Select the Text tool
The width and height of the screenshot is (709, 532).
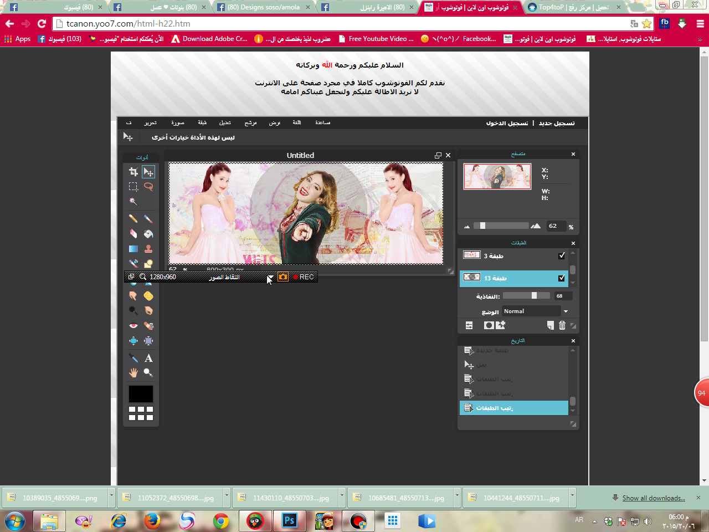tap(148, 358)
